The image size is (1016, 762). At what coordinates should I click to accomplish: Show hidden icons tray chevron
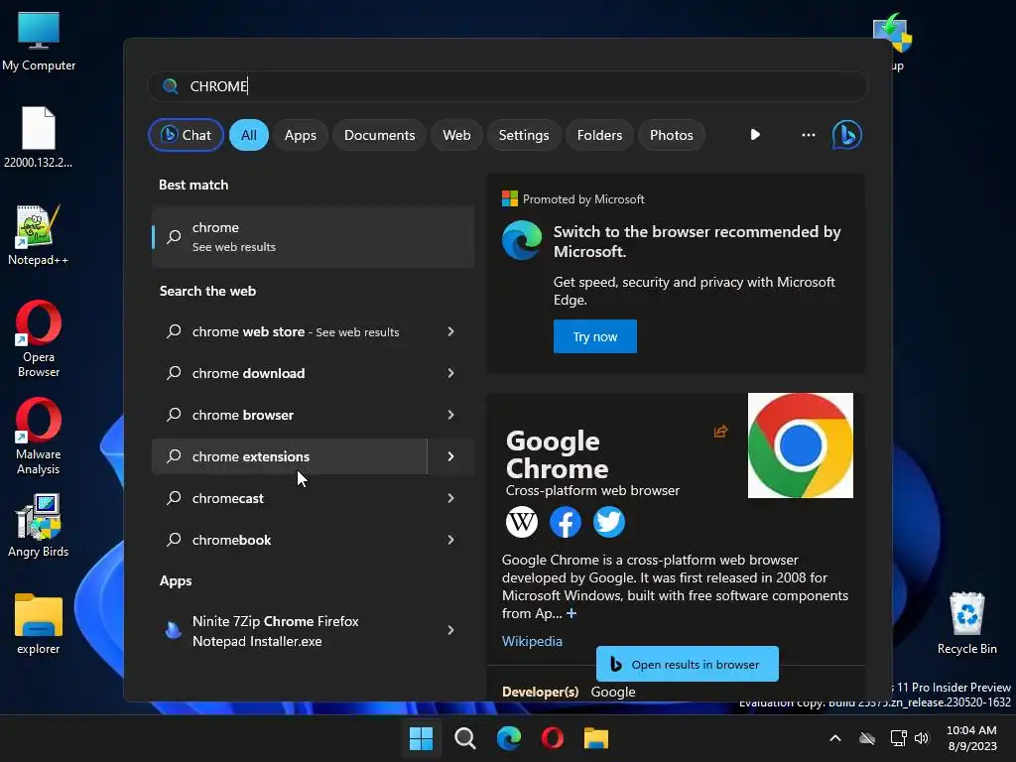pyautogui.click(x=835, y=738)
